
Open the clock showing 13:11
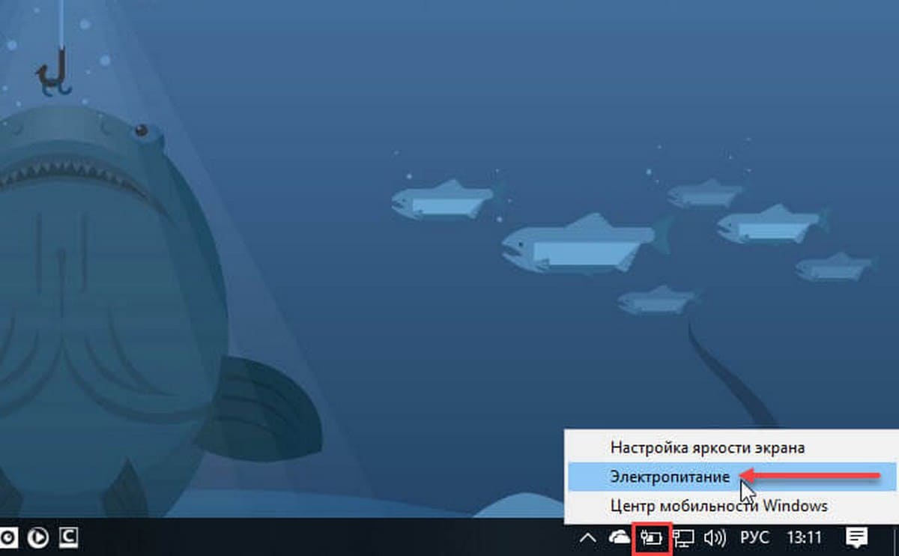point(804,537)
